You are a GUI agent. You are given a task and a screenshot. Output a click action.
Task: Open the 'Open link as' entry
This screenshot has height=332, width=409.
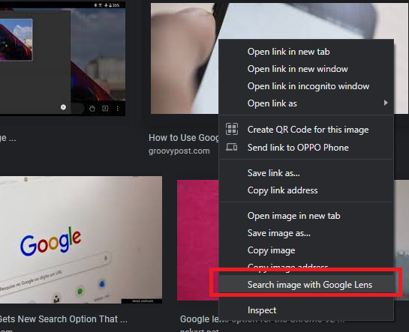click(x=306, y=103)
